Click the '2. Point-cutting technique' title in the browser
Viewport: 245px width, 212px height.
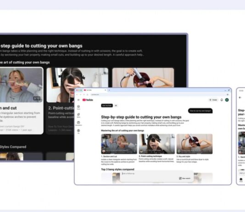click(150, 156)
